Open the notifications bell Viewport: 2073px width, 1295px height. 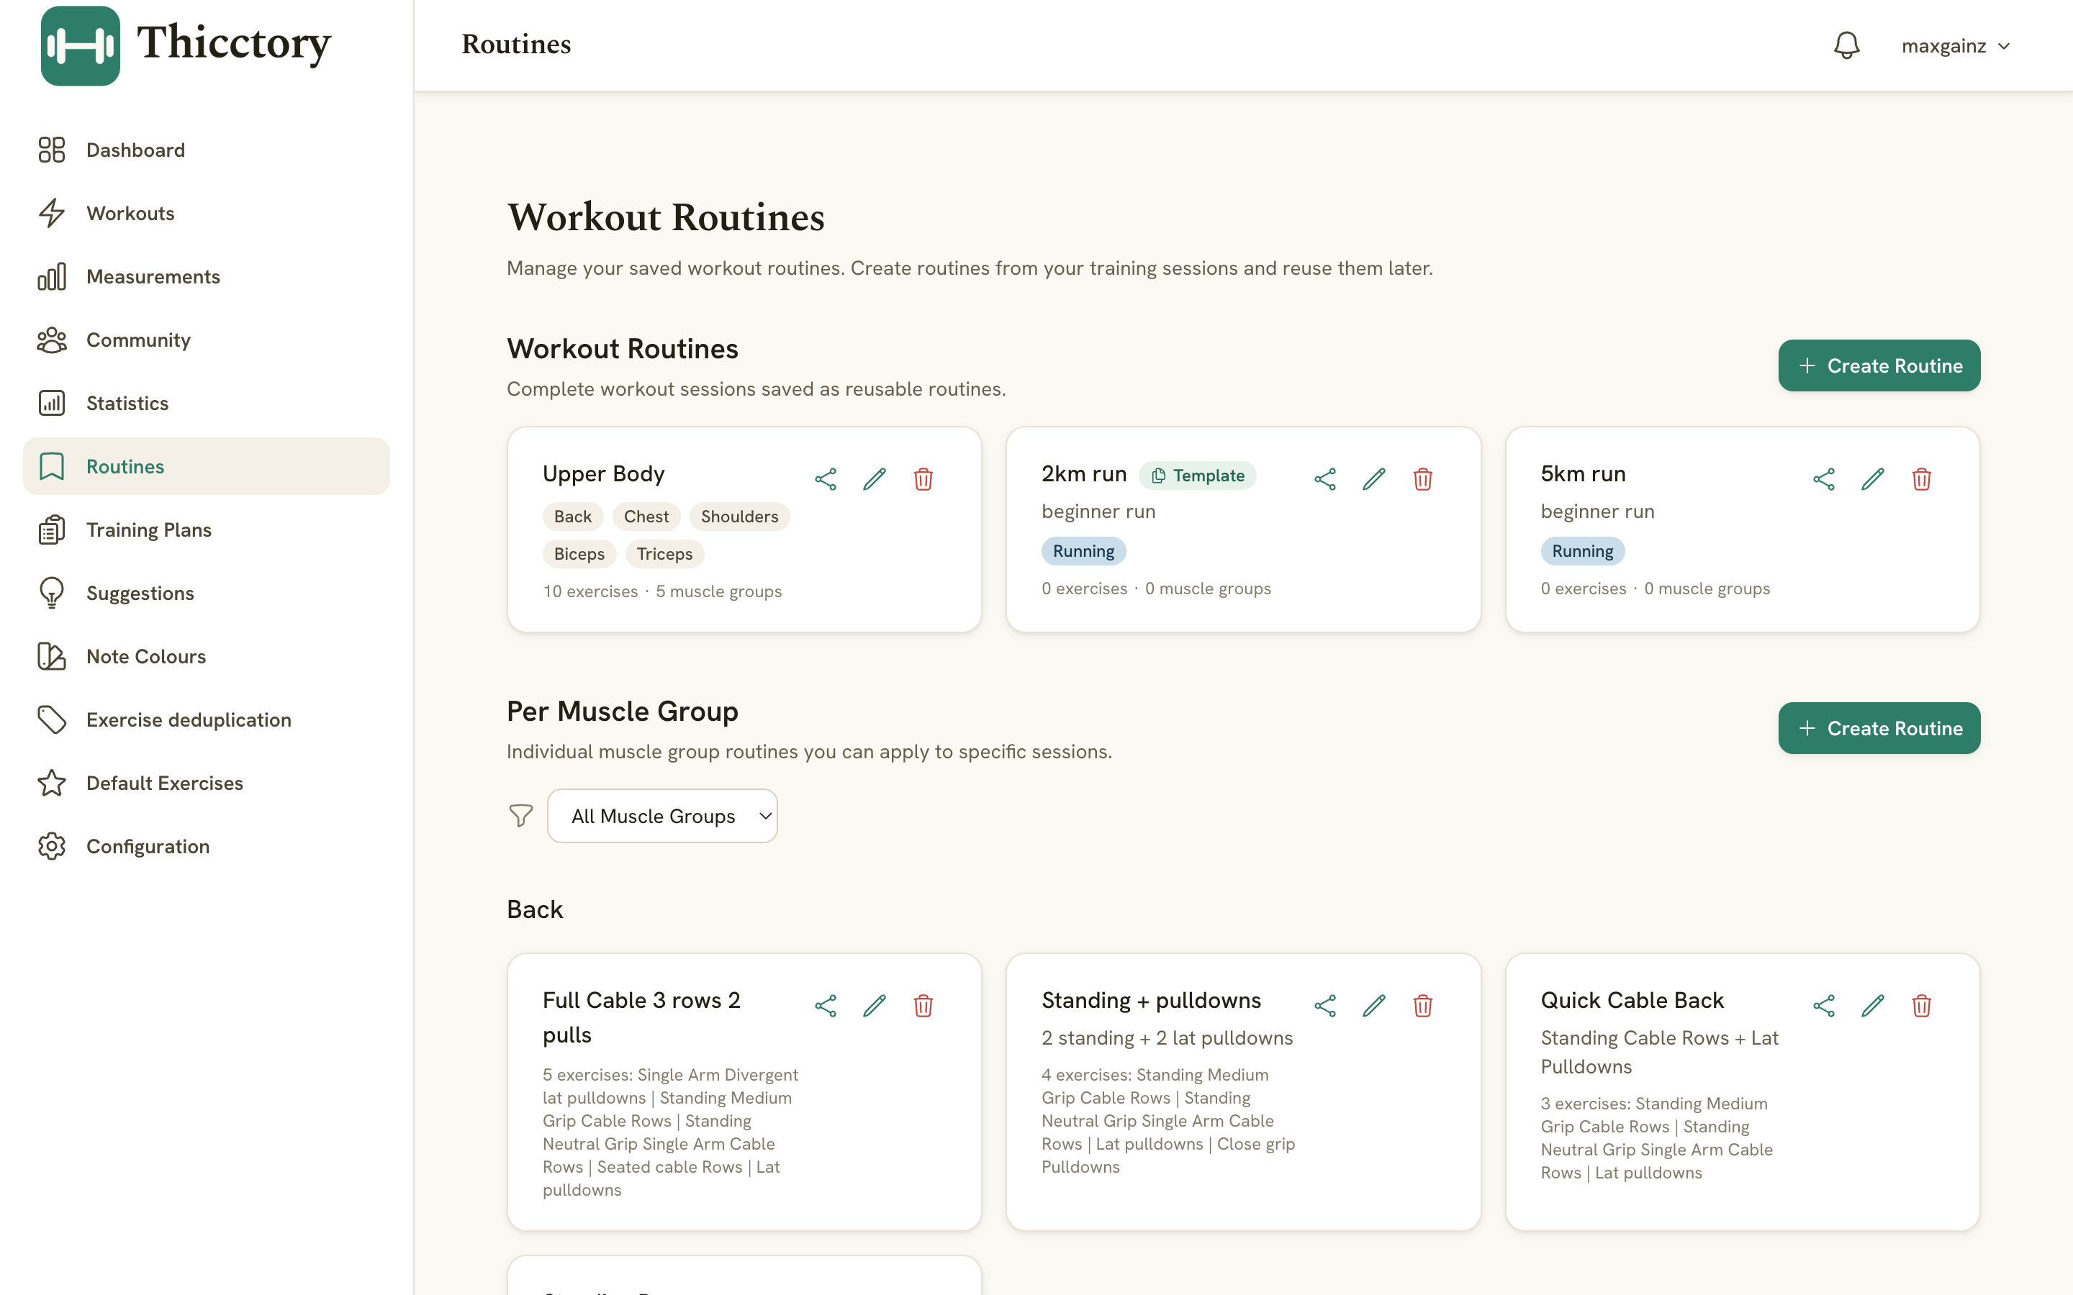pyautogui.click(x=1846, y=45)
